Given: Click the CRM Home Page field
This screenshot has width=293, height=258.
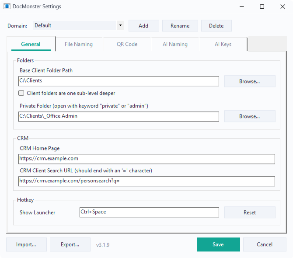Looking at the screenshot, I should pos(146,159).
